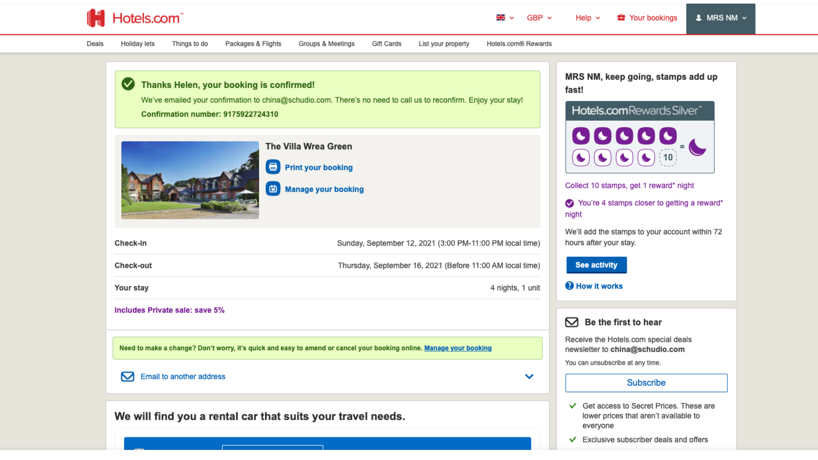Select Packages & Flights in the navigation

pos(253,44)
